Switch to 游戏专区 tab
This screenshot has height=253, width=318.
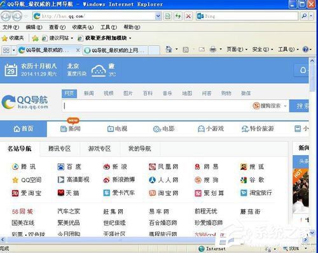tap(100, 149)
